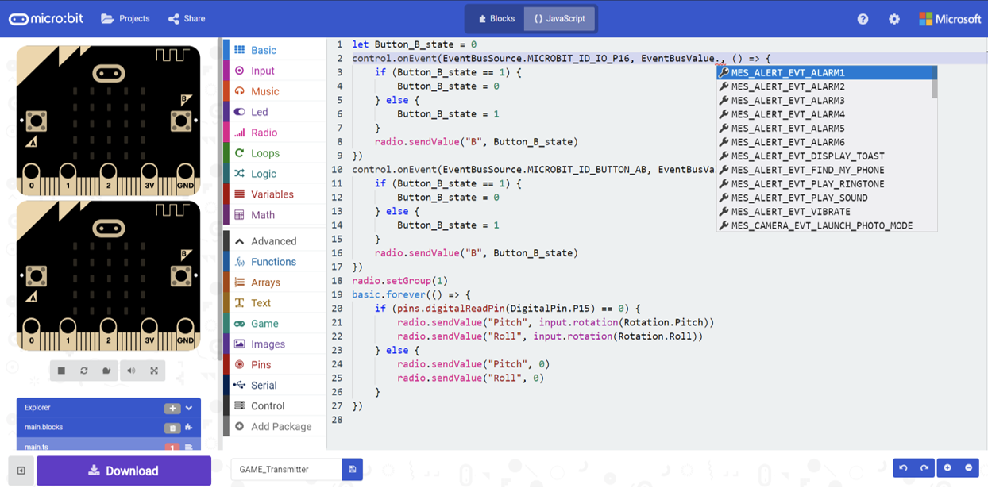The height and width of the screenshot is (488, 988).
Task: Open the Math toolbox category
Action: point(275,215)
